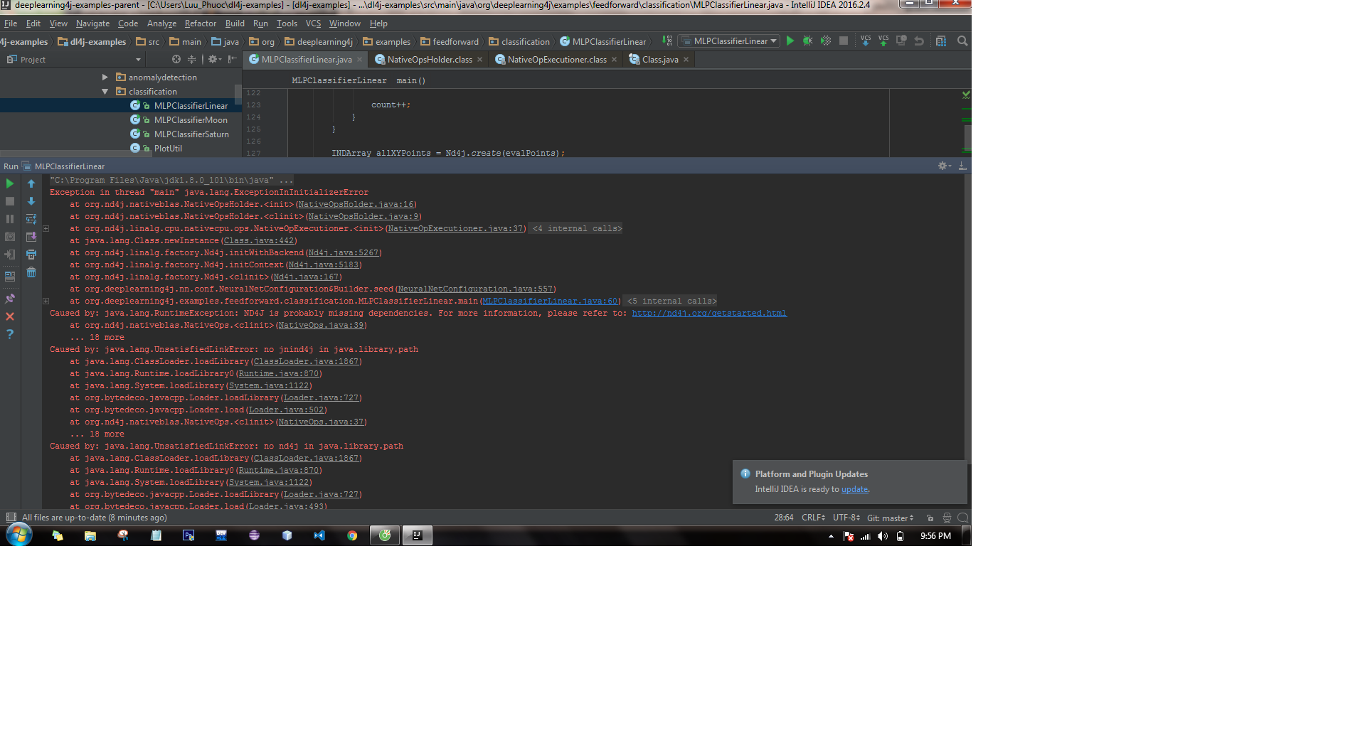The image size is (1370, 738).
Task: Open Project panel settings gear menu
Action: (214, 60)
